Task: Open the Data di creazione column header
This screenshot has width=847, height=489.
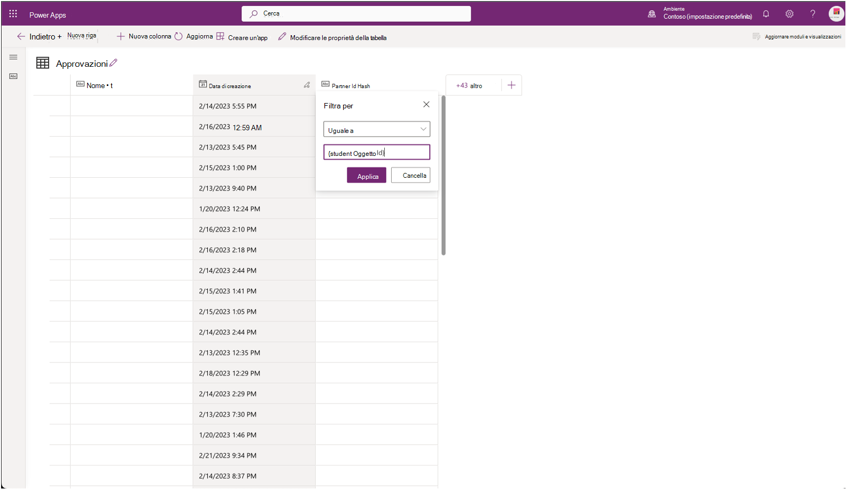Action: pos(254,85)
